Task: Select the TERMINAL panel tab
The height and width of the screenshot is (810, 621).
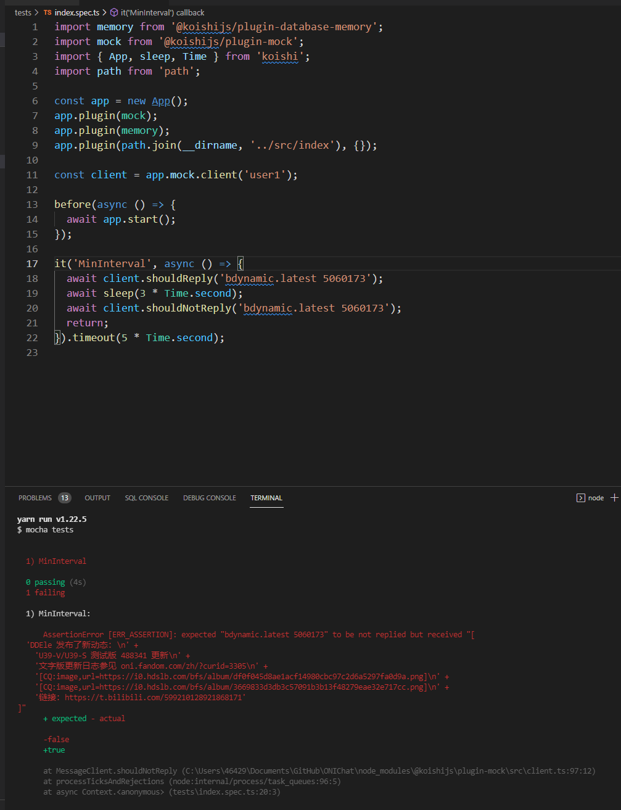Action: coord(266,498)
